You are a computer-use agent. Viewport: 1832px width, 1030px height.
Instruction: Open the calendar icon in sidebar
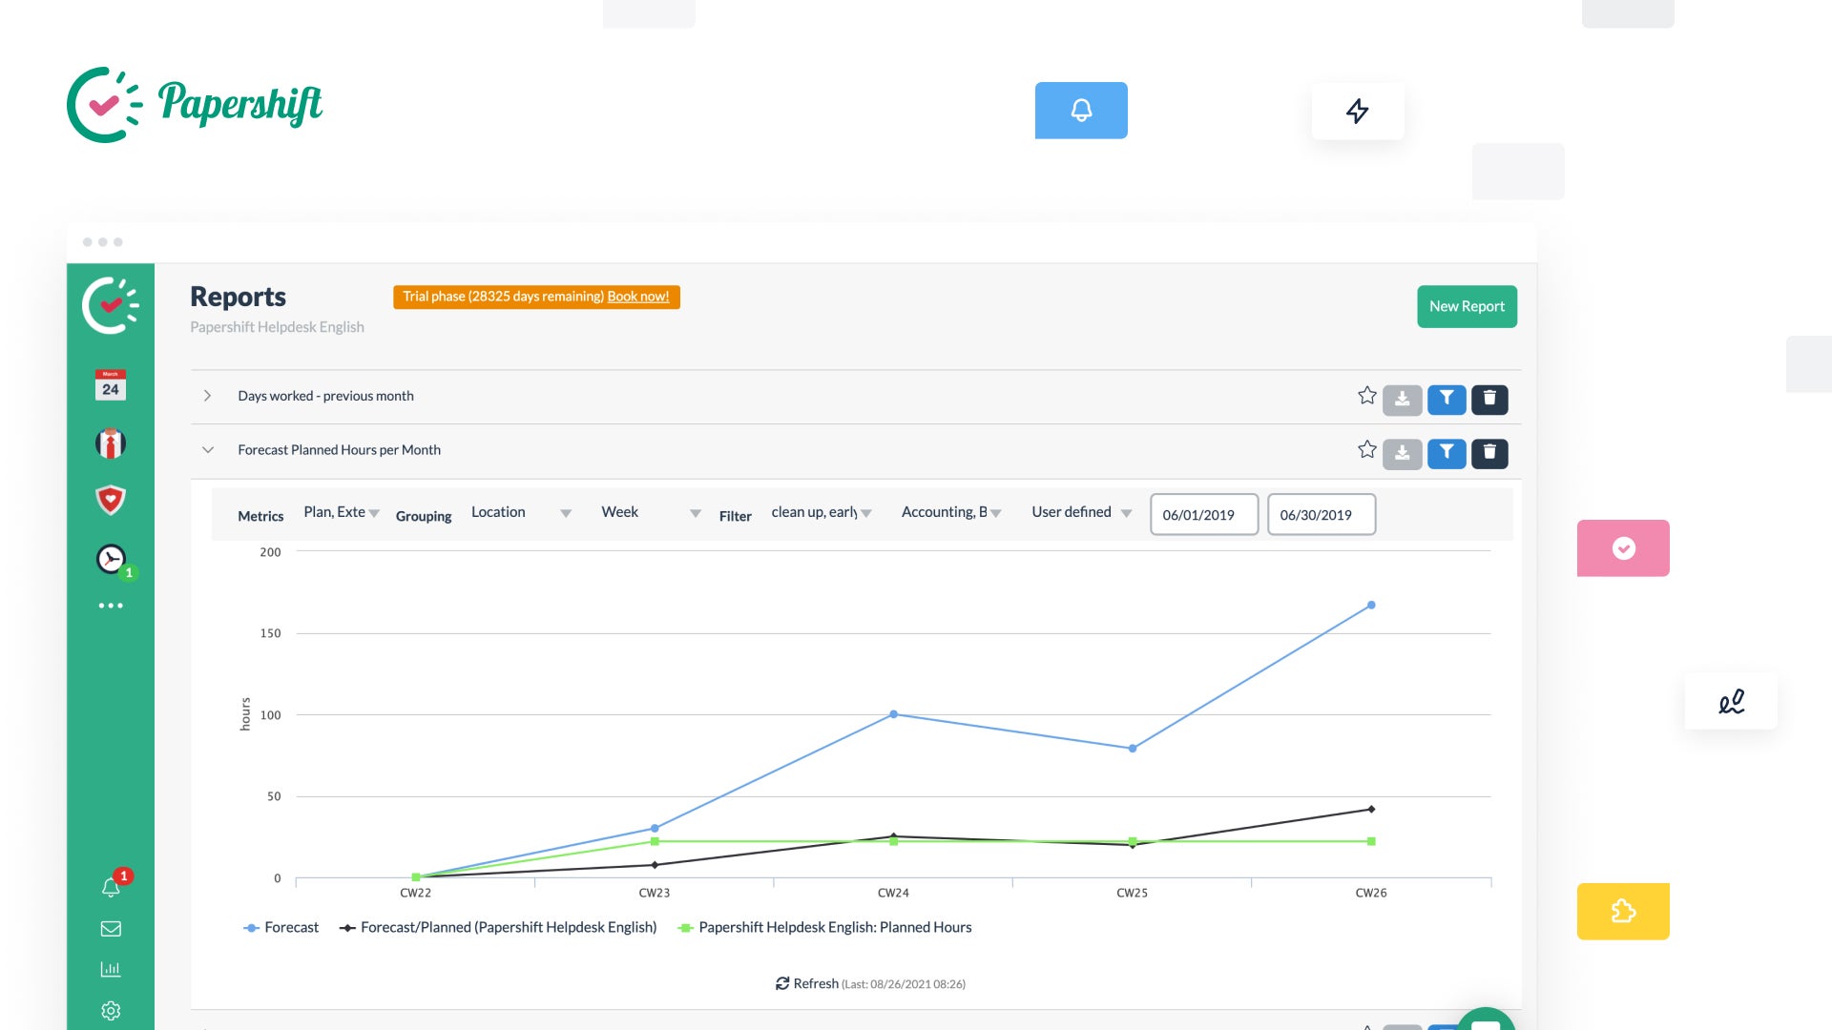point(111,385)
